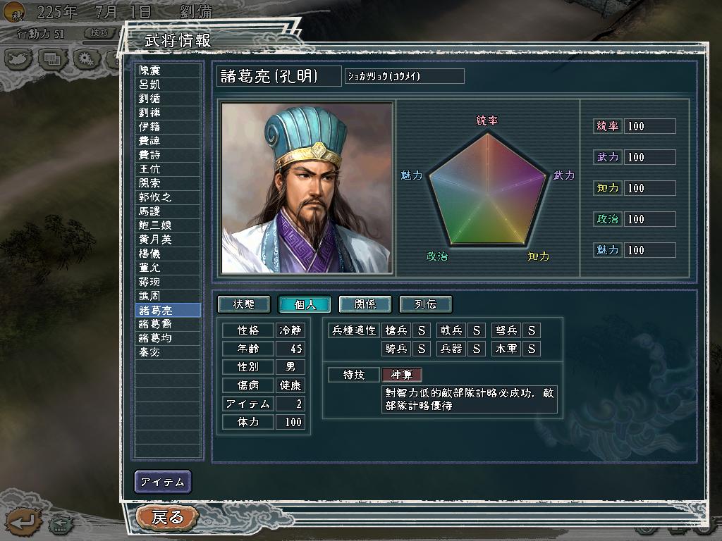This screenshot has width=722, height=541.
Task: Select the 個人 tab
Action: pos(305,304)
